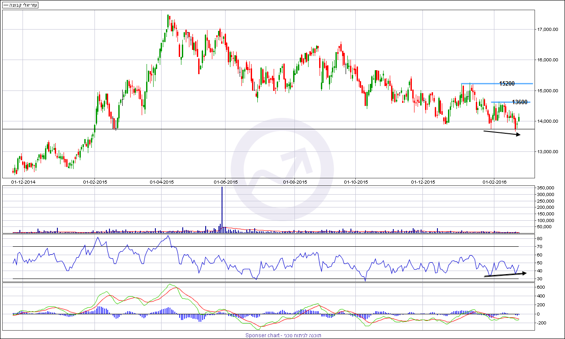The width and height of the screenshot is (565, 339).
Task: Click the 15200 resistance level label
Action: [x=507, y=83]
